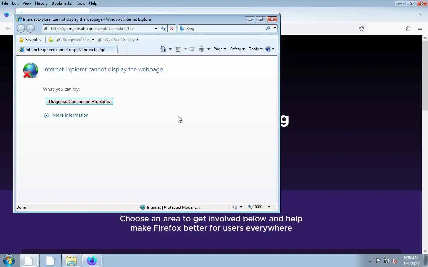Click the red Stop icon in IE

tap(172, 29)
